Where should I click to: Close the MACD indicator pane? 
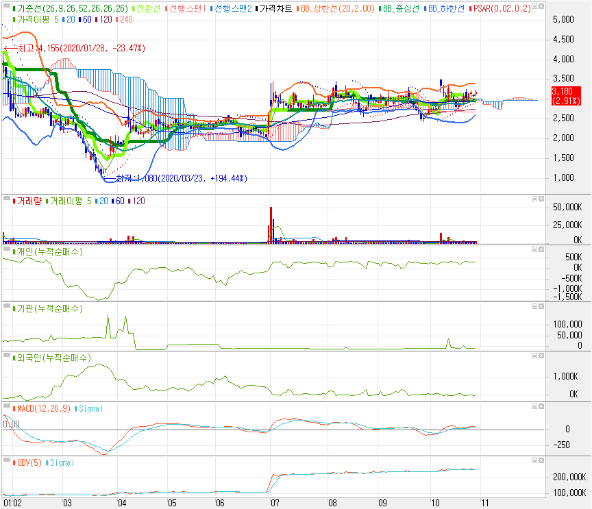point(541,406)
